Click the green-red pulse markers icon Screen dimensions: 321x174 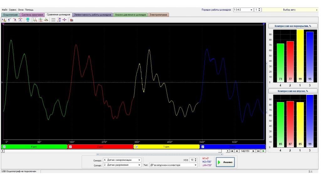point(35,20)
